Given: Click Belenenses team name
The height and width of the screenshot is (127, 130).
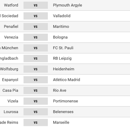Looking at the screenshot, I should point(63,112).
